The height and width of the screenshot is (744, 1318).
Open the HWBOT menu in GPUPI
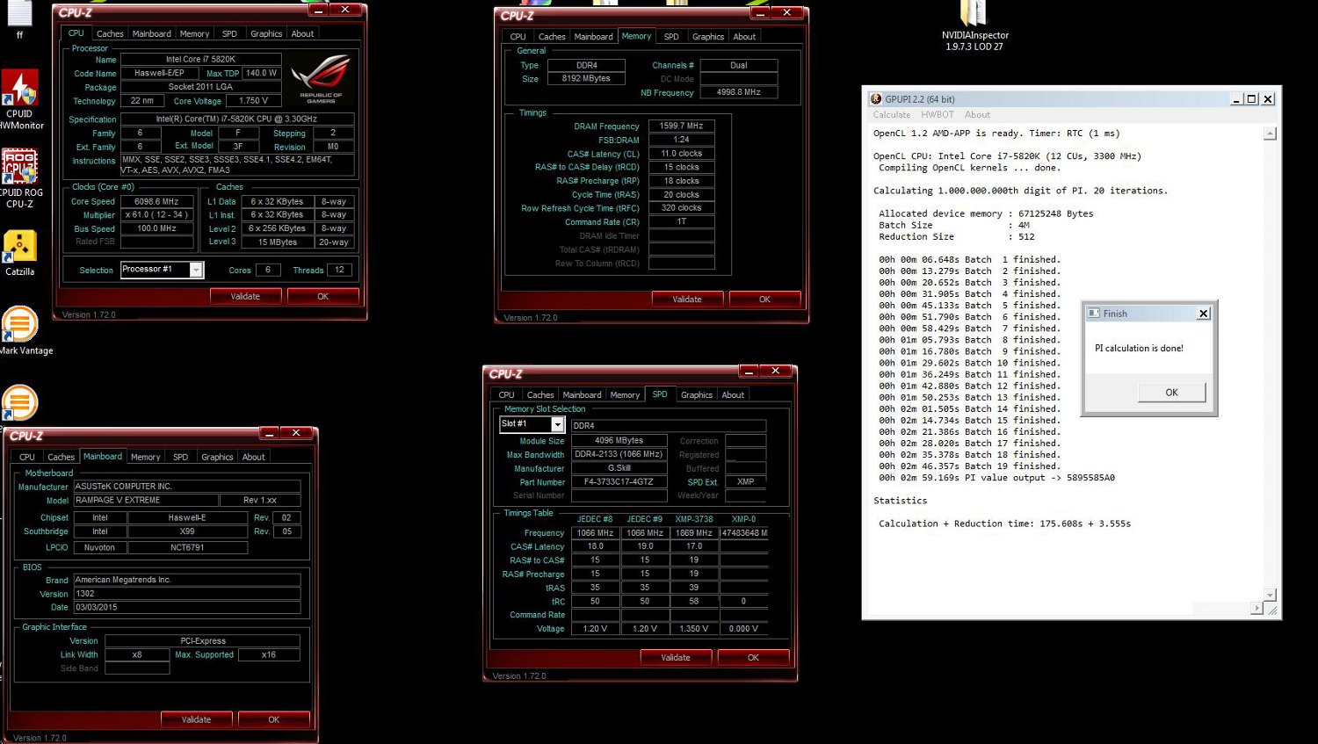938,115
